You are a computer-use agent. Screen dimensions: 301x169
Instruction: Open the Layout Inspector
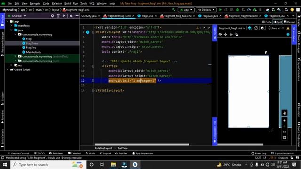(283, 154)
